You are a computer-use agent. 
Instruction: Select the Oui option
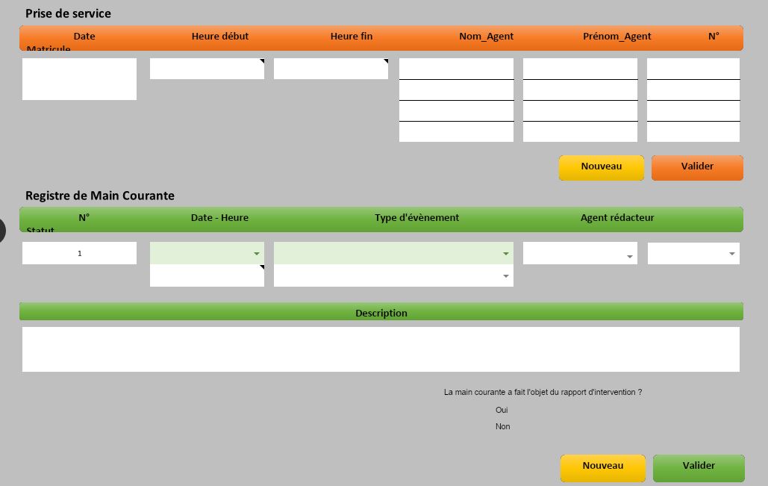tap(502, 410)
